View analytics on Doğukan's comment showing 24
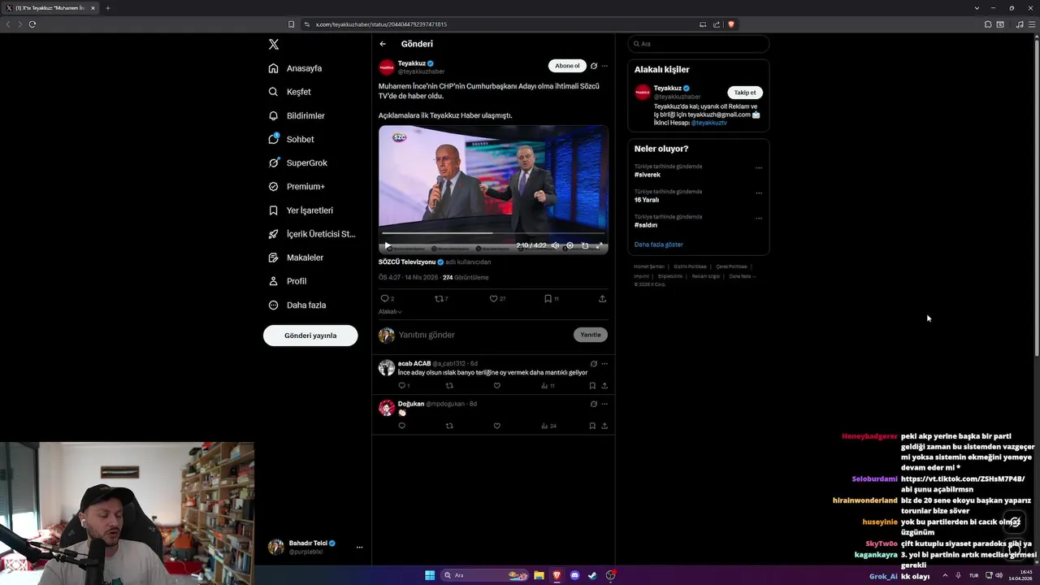This screenshot has height=585, width=1040. (x=548, y=426)
